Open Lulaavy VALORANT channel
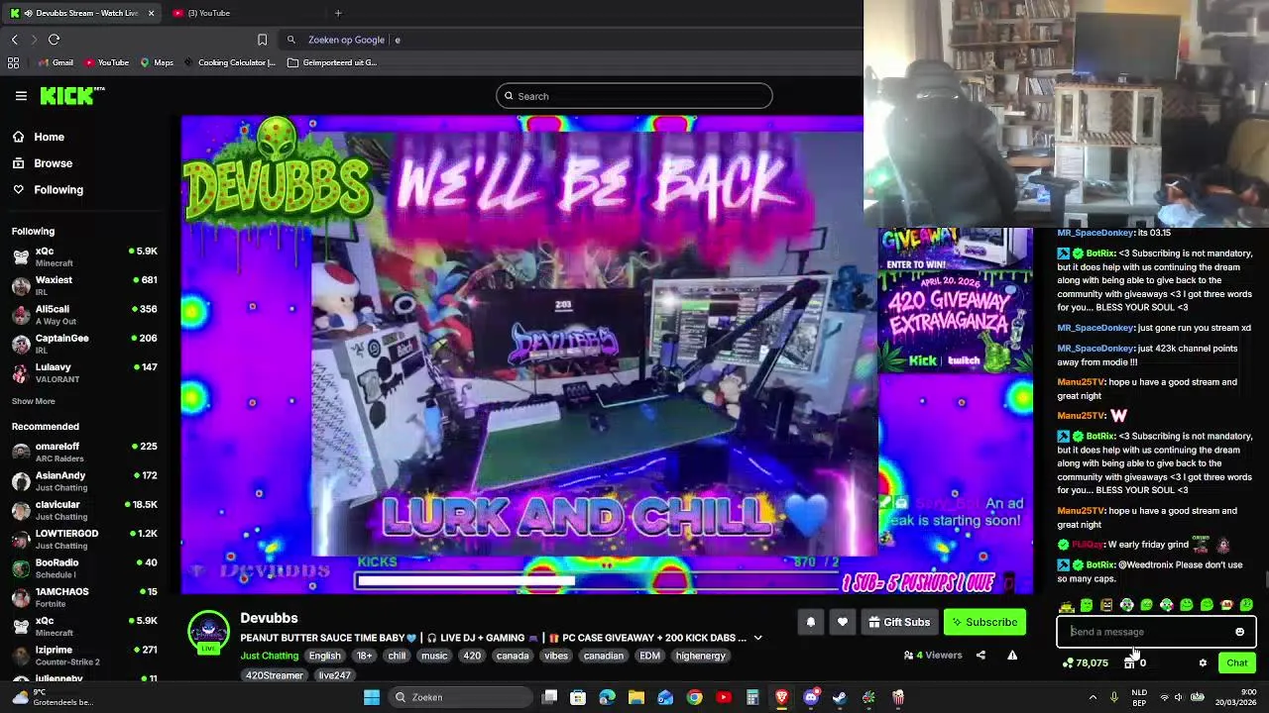The height and width of the screenshot is (713, 1269). click(84, 372)
